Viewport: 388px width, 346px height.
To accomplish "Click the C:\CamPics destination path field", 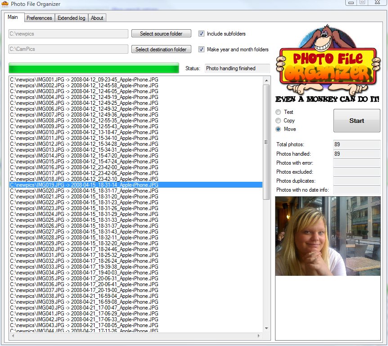I will (x=68, y=49).
